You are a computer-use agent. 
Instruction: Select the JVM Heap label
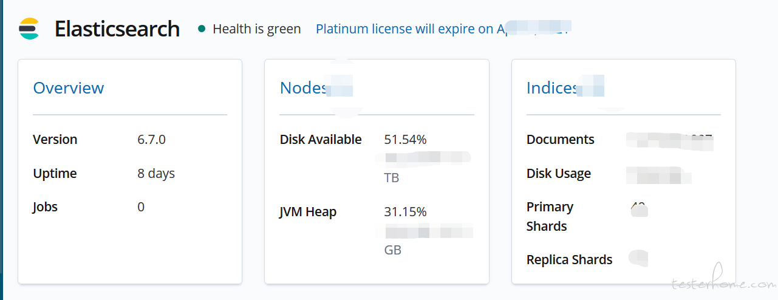tap(308, 212)
